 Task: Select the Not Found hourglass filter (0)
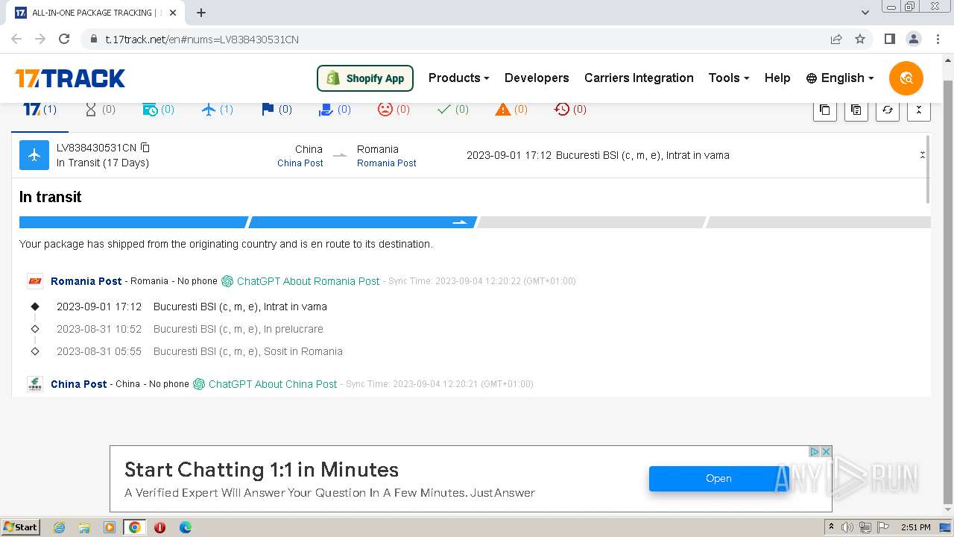100,110
